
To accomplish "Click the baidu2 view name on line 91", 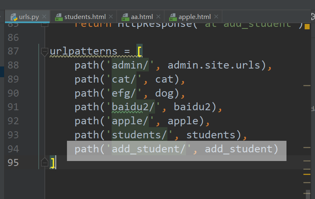I will (x=192, y=107).
